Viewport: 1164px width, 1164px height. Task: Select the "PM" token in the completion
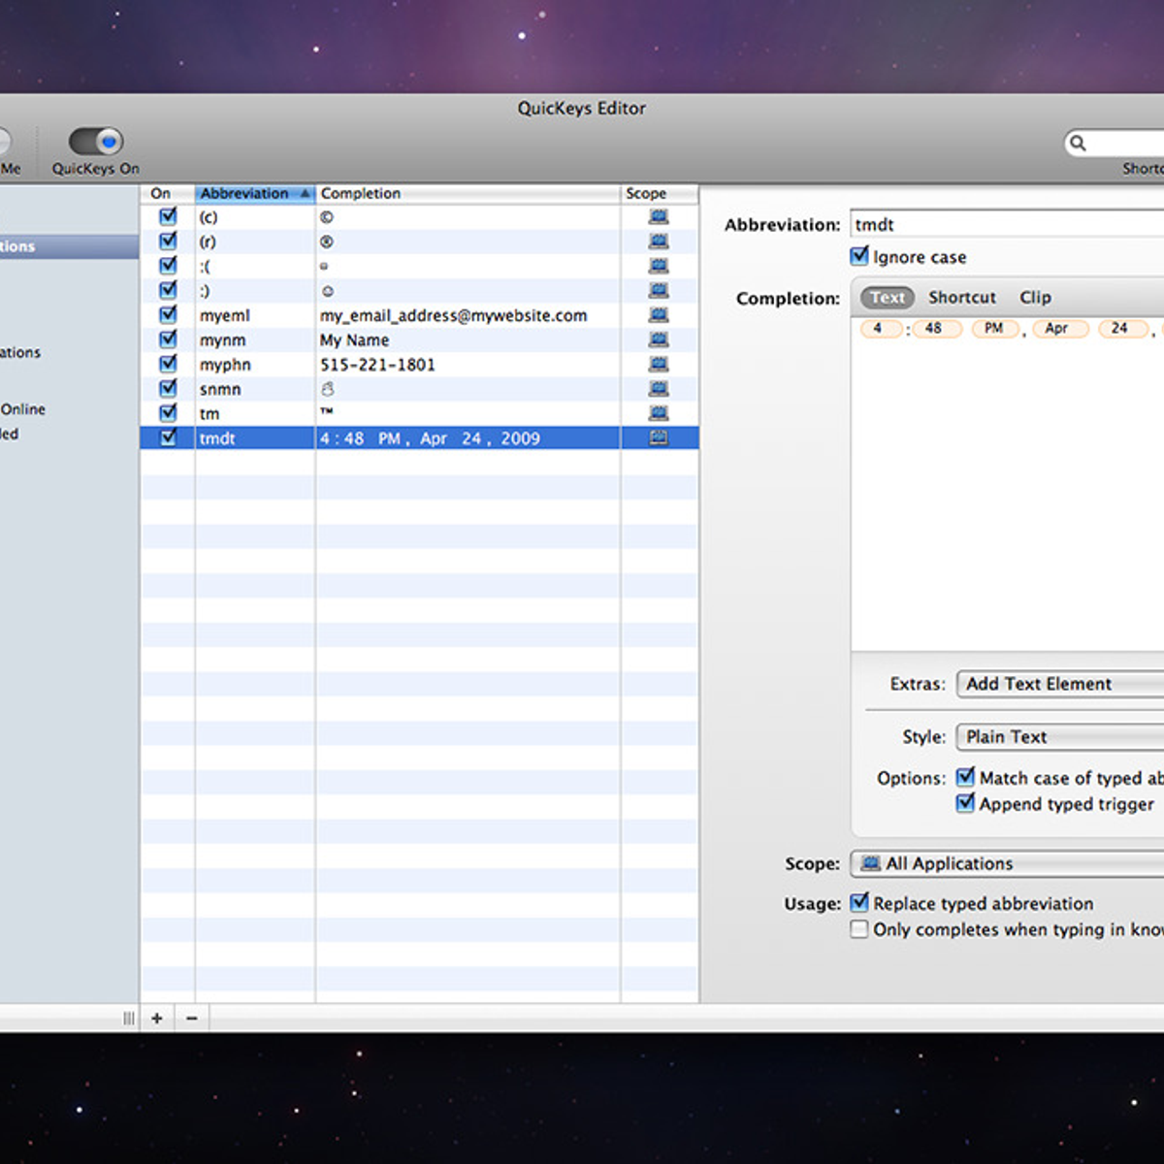click(995, 329)
